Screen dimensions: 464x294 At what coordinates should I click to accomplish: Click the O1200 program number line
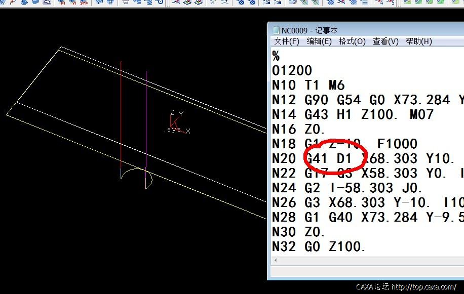(292, 71)
